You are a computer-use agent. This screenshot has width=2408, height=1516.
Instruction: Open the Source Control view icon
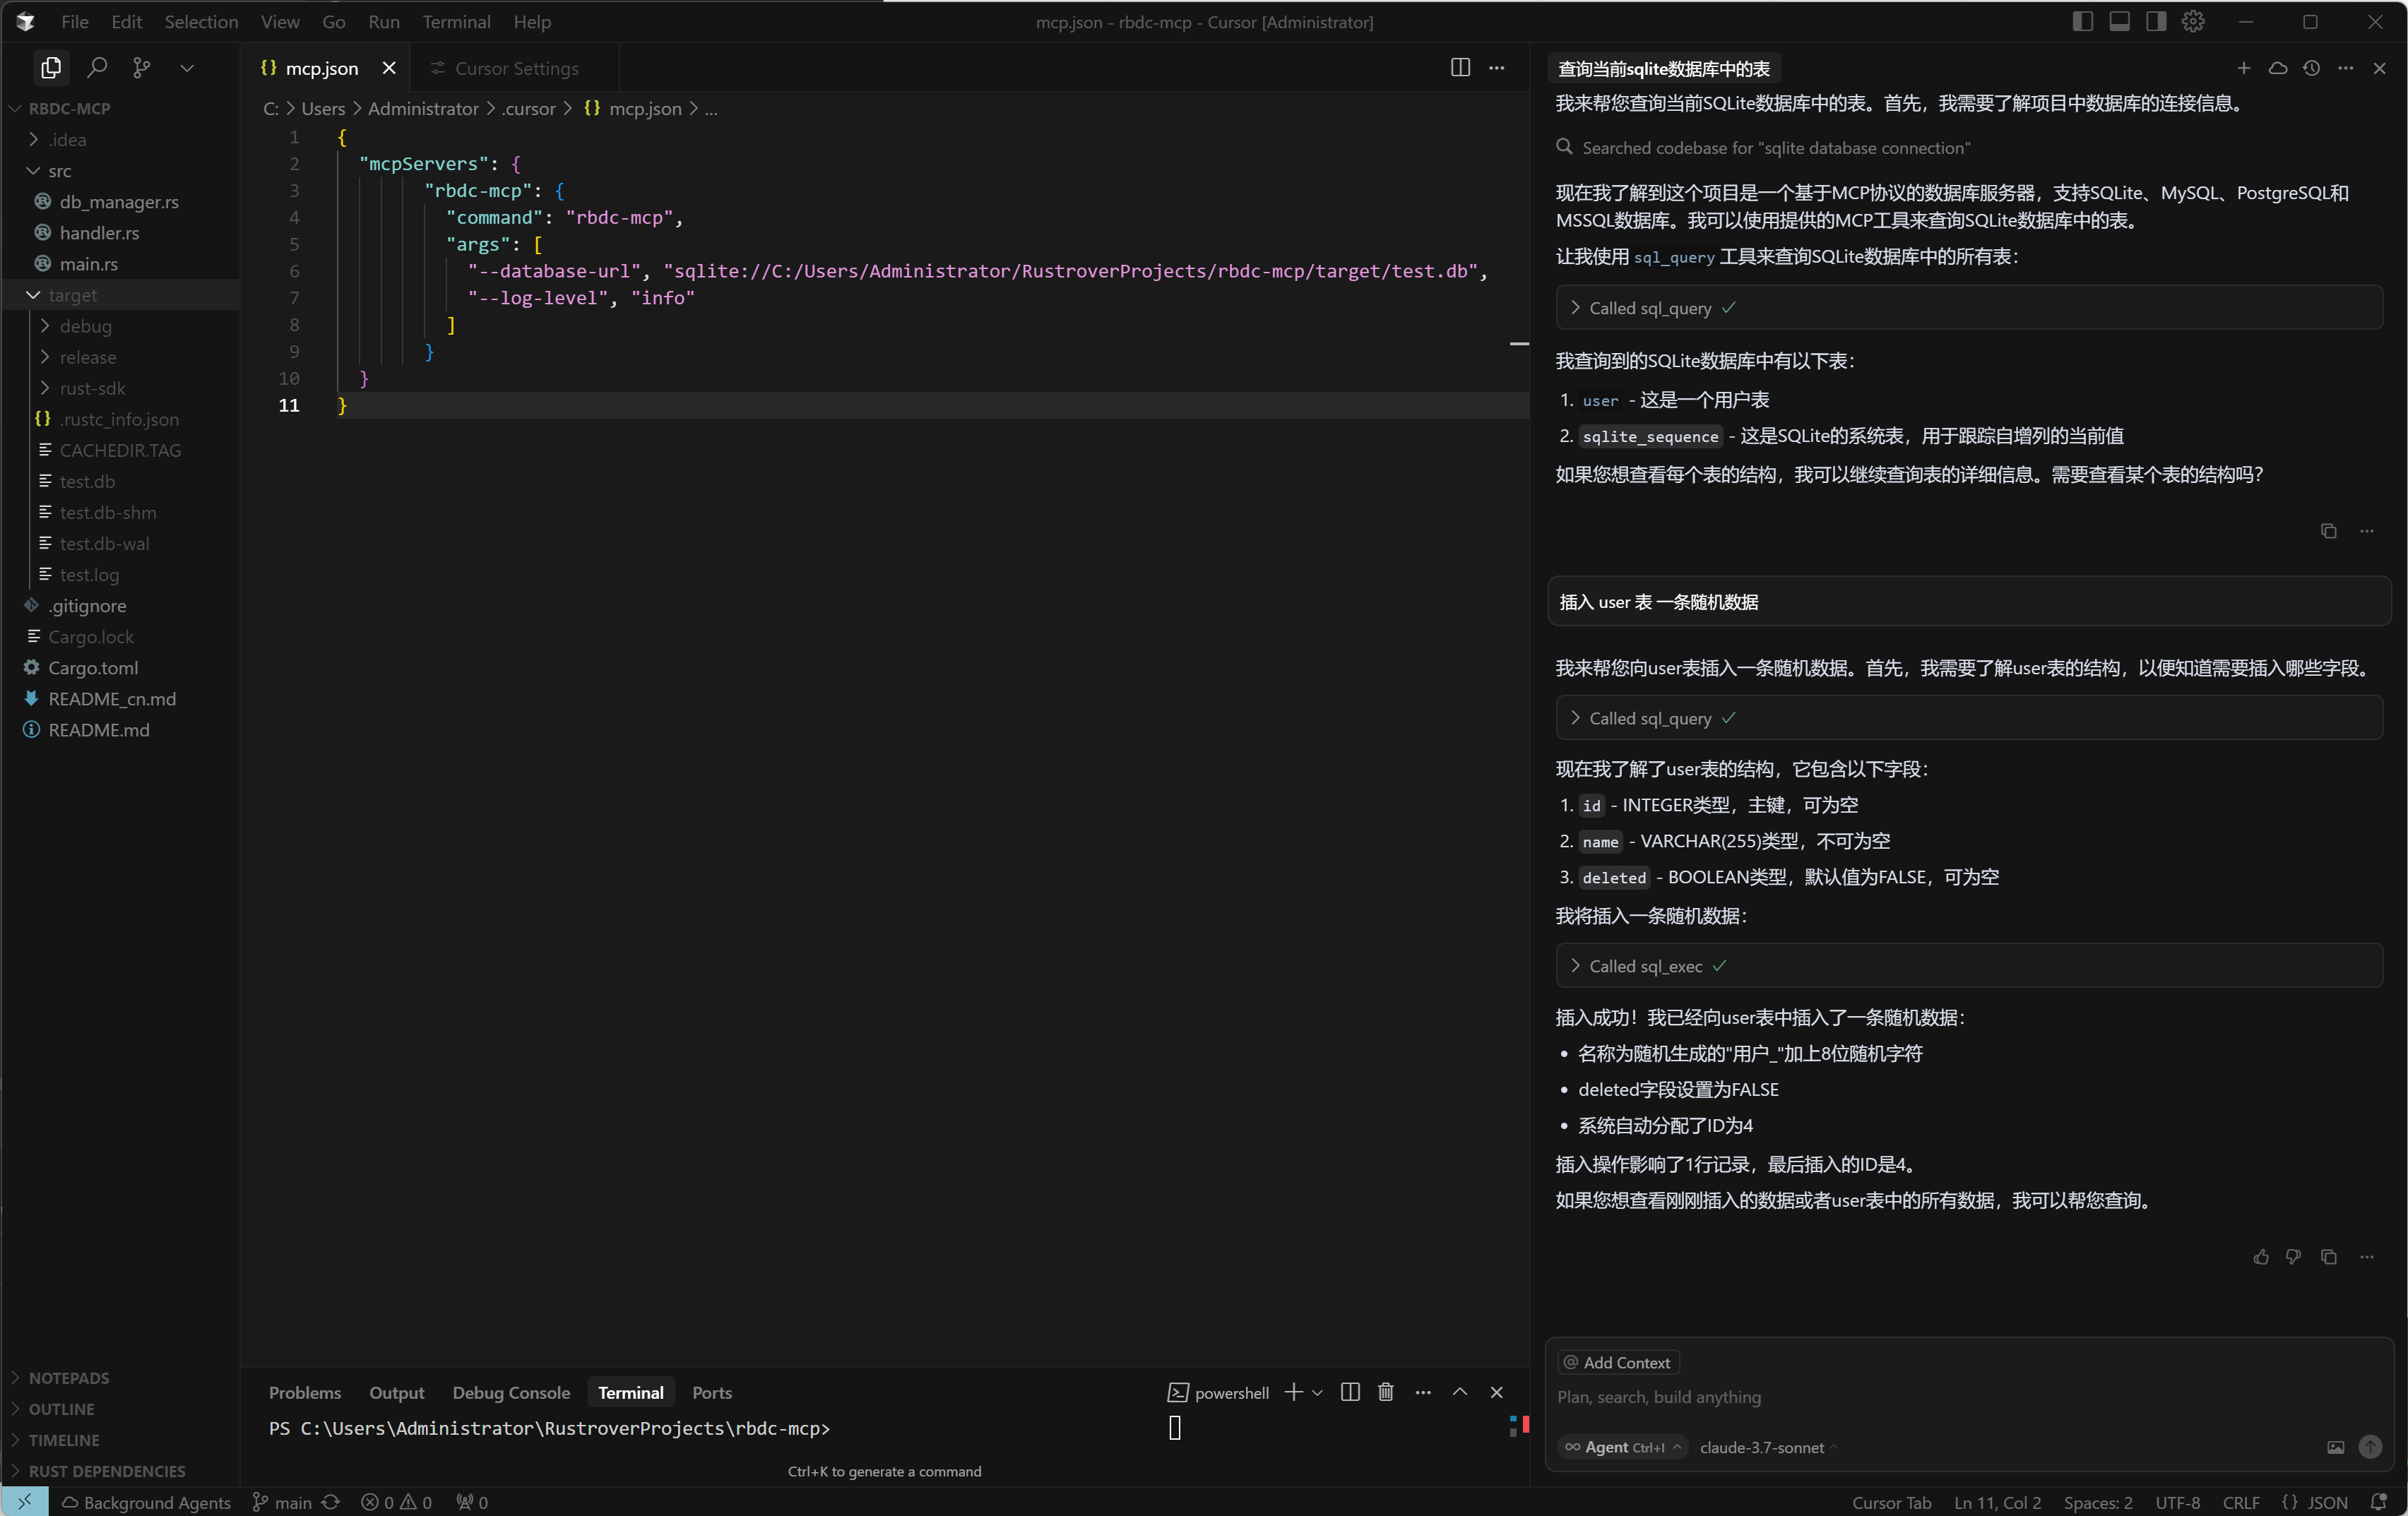[141, 68]
